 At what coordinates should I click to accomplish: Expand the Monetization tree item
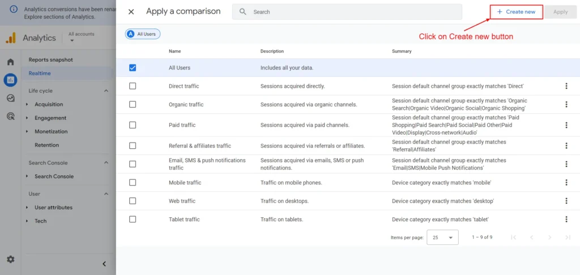pyautogui.click(x=27, y=132)
